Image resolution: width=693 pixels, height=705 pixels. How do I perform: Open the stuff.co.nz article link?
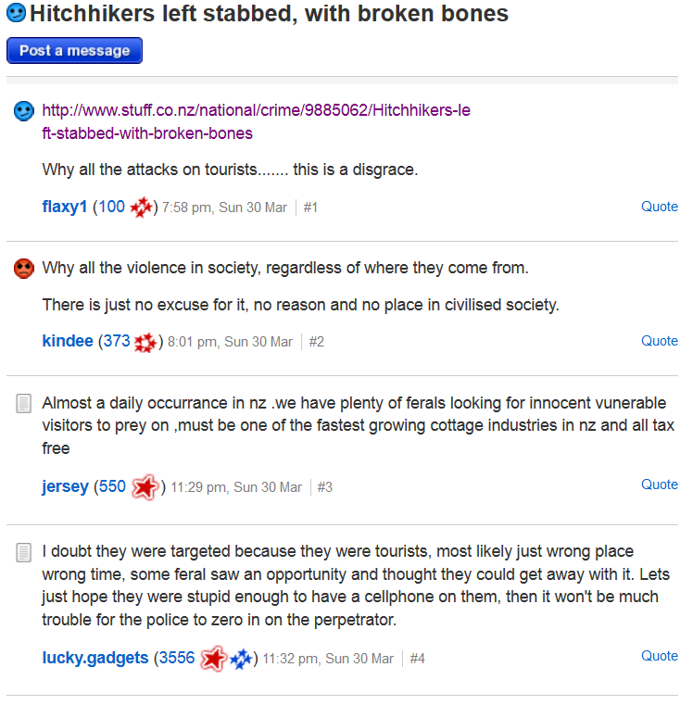pyautogui.click(x=256, y=121)
